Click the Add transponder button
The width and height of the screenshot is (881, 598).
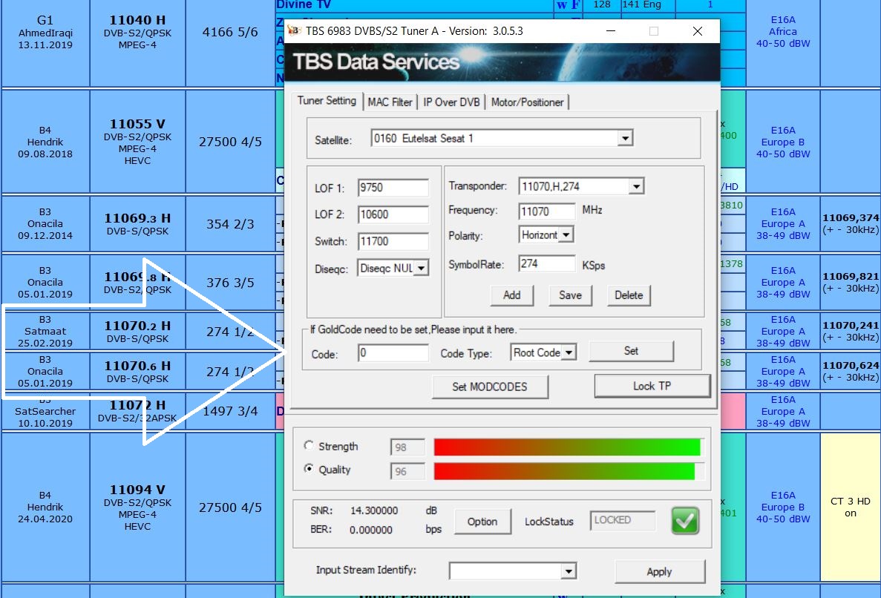click(x=512, y=295)
